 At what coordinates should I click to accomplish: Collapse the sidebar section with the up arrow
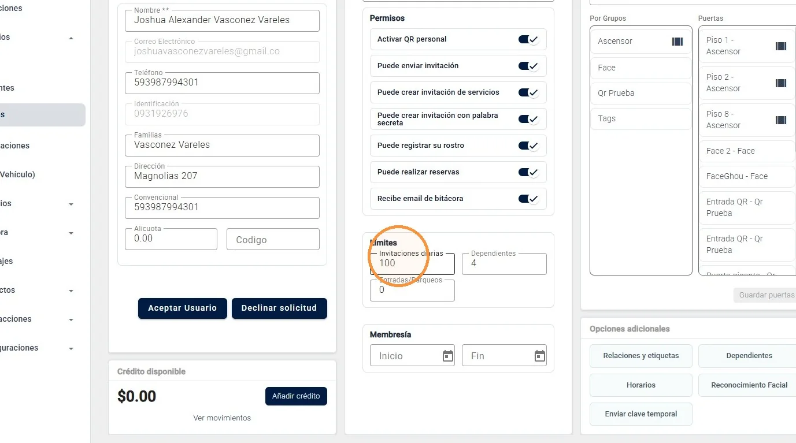(x=71, y=38)
